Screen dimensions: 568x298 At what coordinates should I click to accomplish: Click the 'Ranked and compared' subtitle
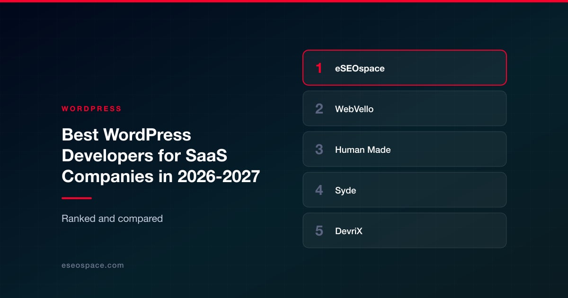coord(112,219)
